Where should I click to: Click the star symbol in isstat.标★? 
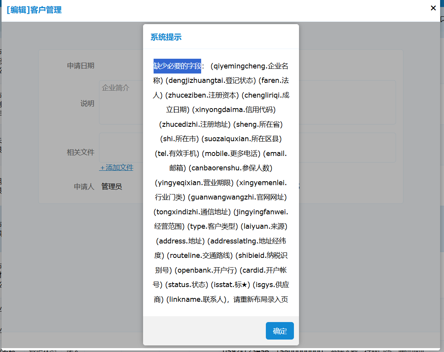pos(244,285)
